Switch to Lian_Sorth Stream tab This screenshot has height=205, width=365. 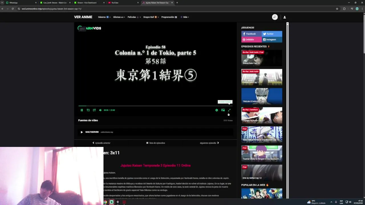pos(55,3)
